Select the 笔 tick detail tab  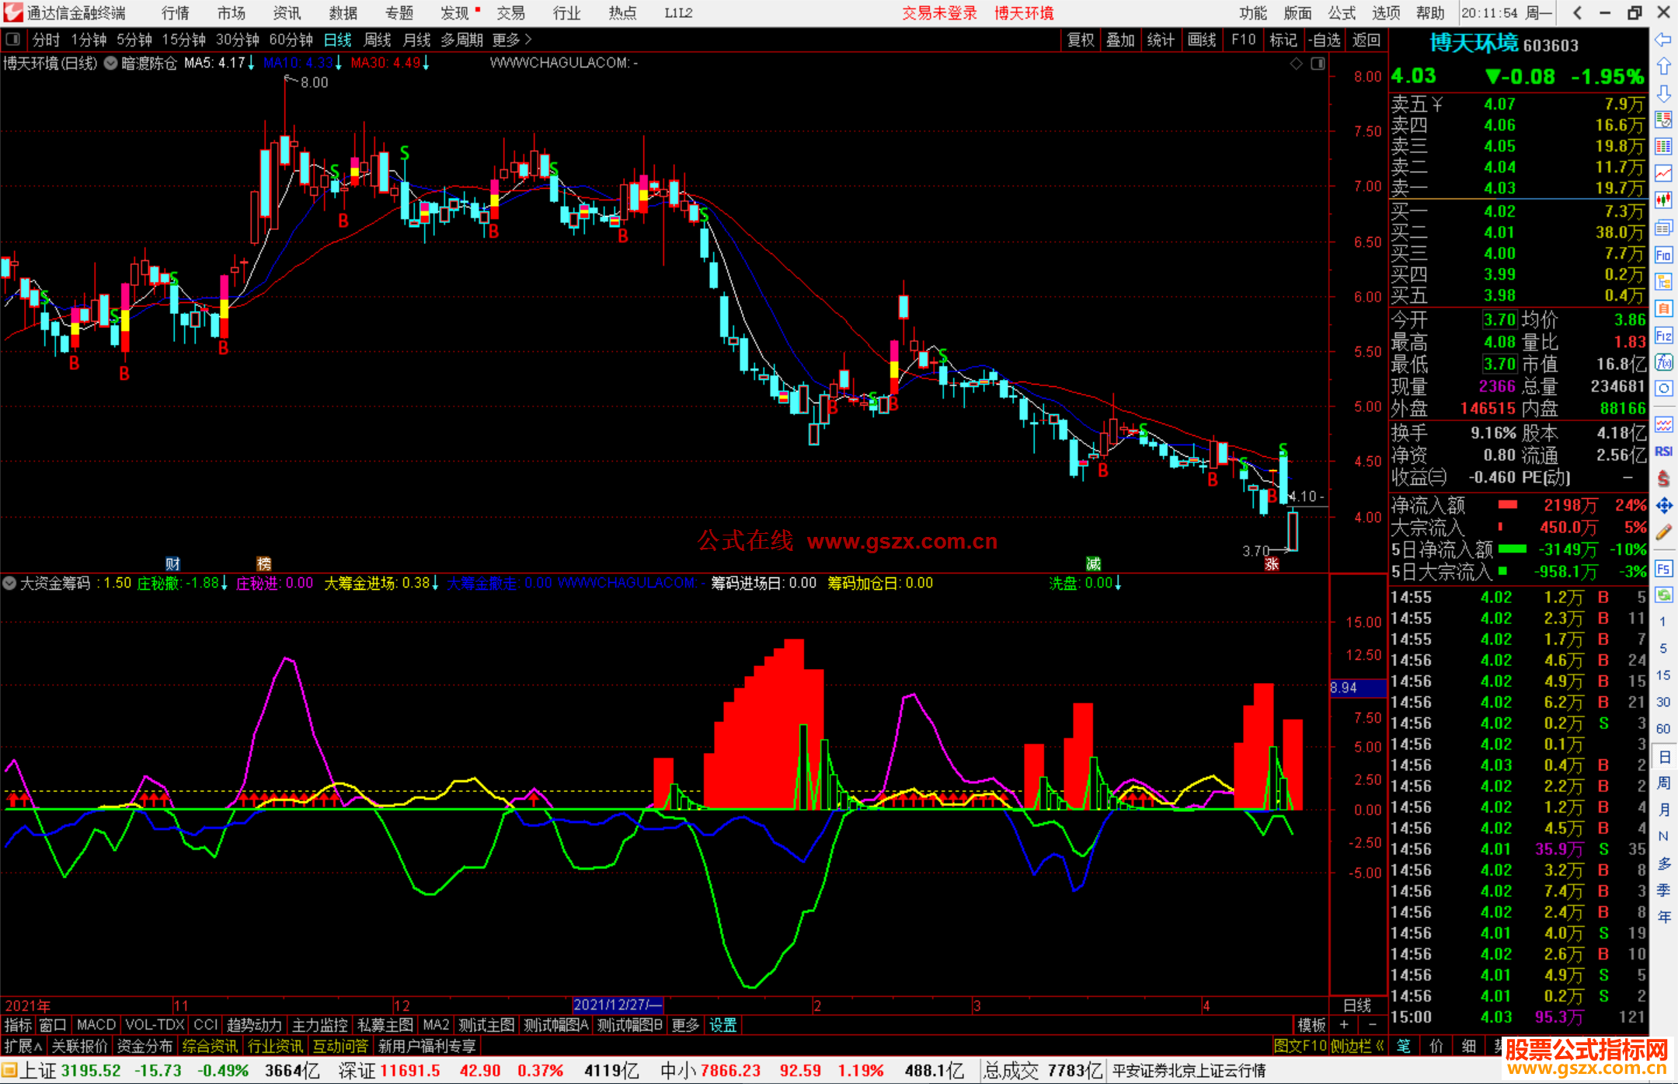tap(1404, 1046)
